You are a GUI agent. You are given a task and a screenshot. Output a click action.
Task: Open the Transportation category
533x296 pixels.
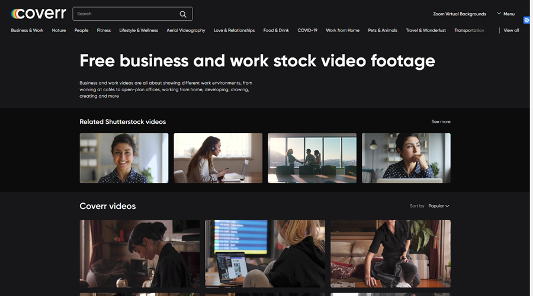(x=469, y=30)
